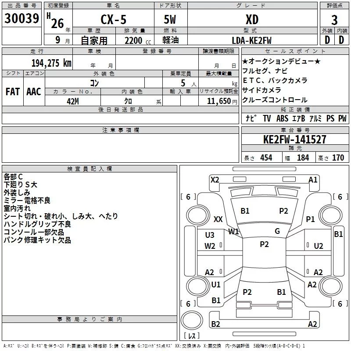Select passenger capacity 5 人
This screenshot has height=351, width=351.
[189, 83]
